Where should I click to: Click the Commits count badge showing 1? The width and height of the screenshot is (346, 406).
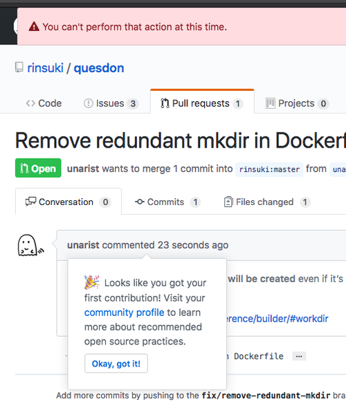tap(196, 202)
